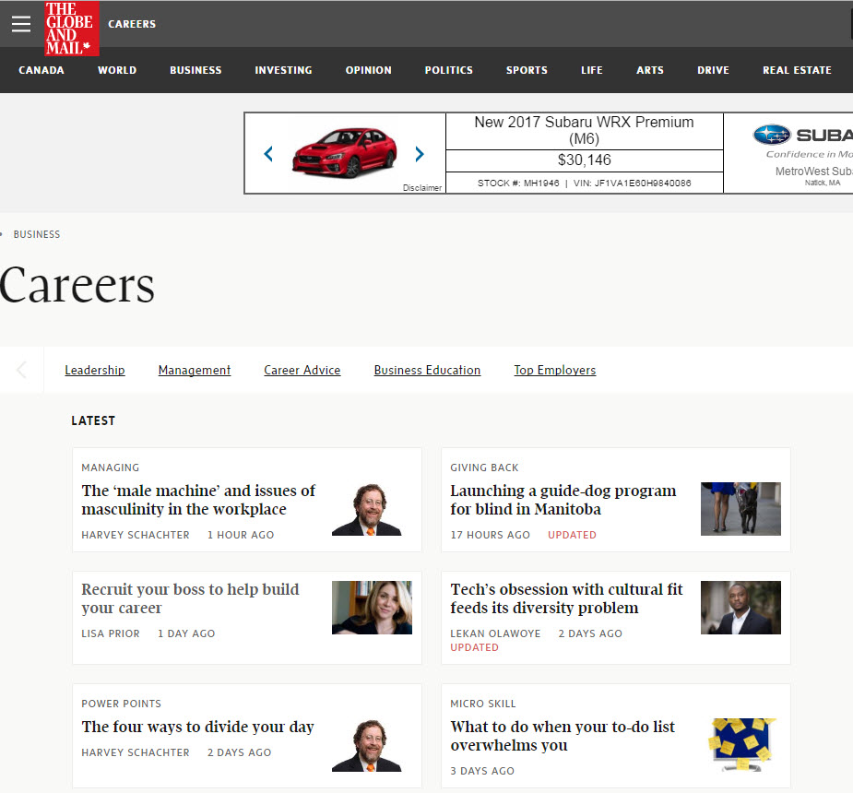Open 'Recruit your boss' article headline
This screenshot has height=793, width=853.
(x=190, y=598)
